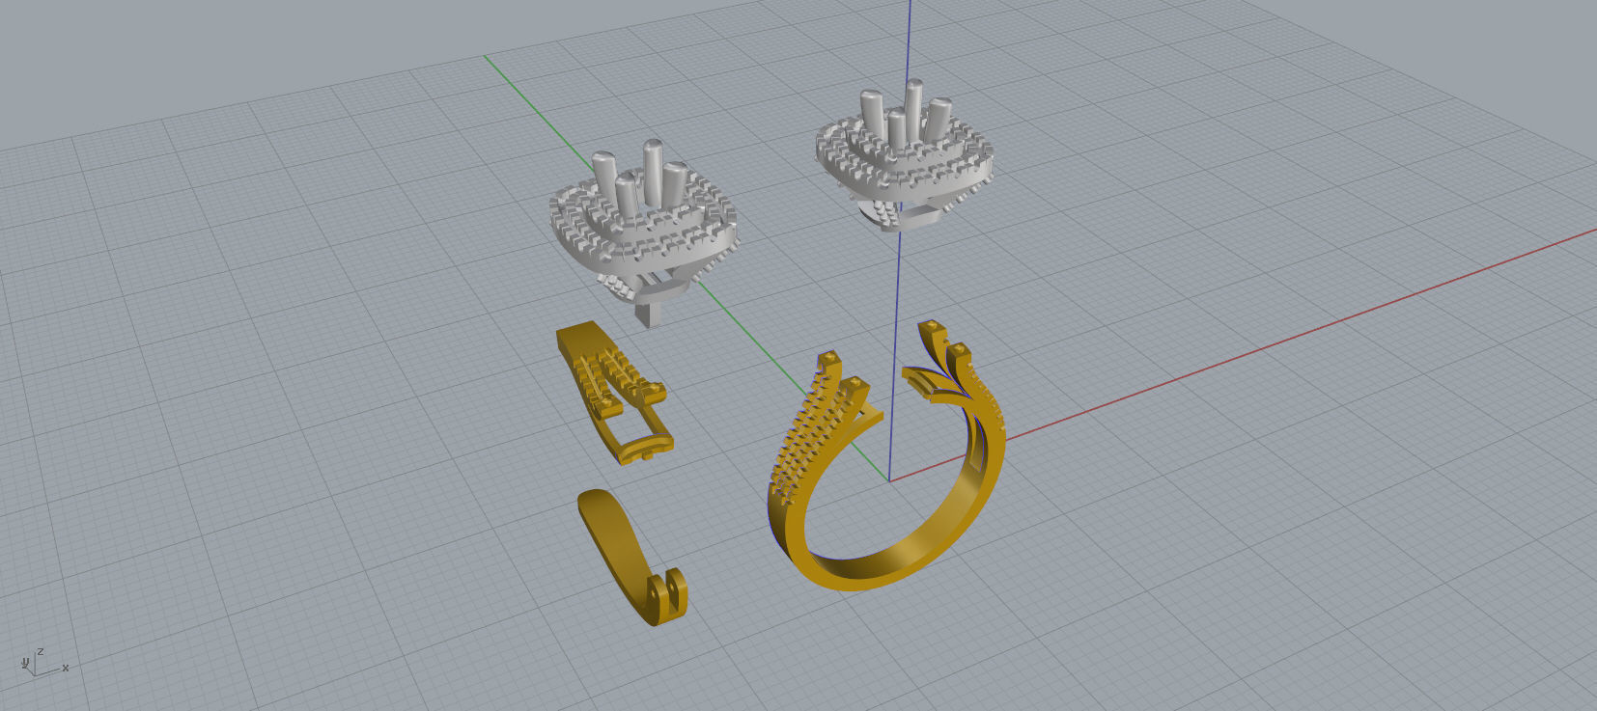Select the curved gold piece with two holes
Screen dimensions: 1597x711
point(632,557)
